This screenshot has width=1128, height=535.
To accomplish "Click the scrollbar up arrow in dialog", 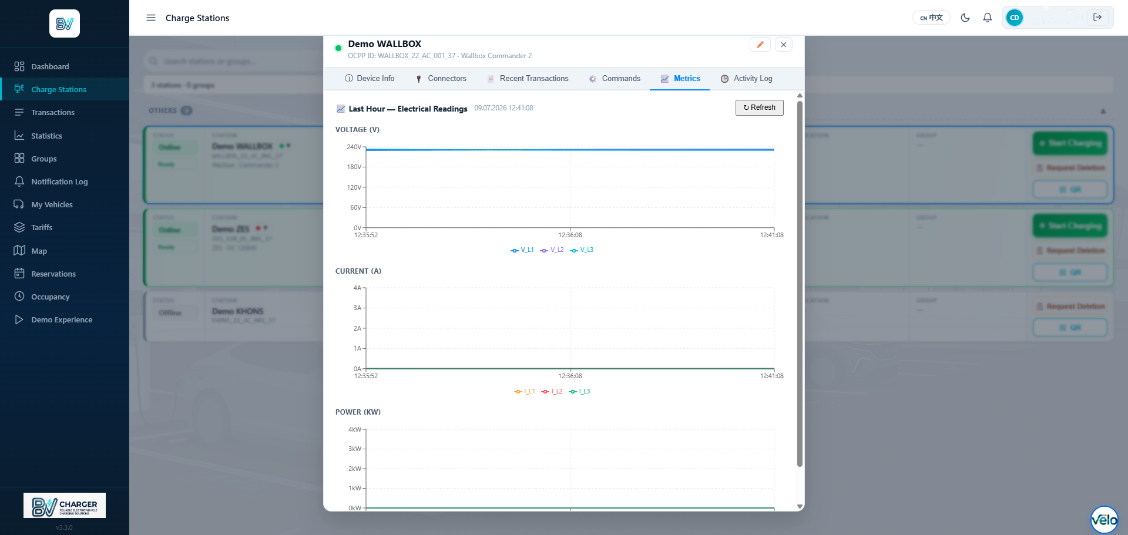I will coord(800,95).
